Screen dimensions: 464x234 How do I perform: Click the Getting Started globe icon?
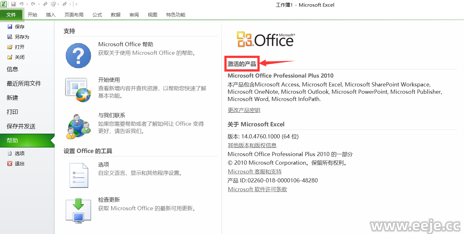(x=78, y=90)
